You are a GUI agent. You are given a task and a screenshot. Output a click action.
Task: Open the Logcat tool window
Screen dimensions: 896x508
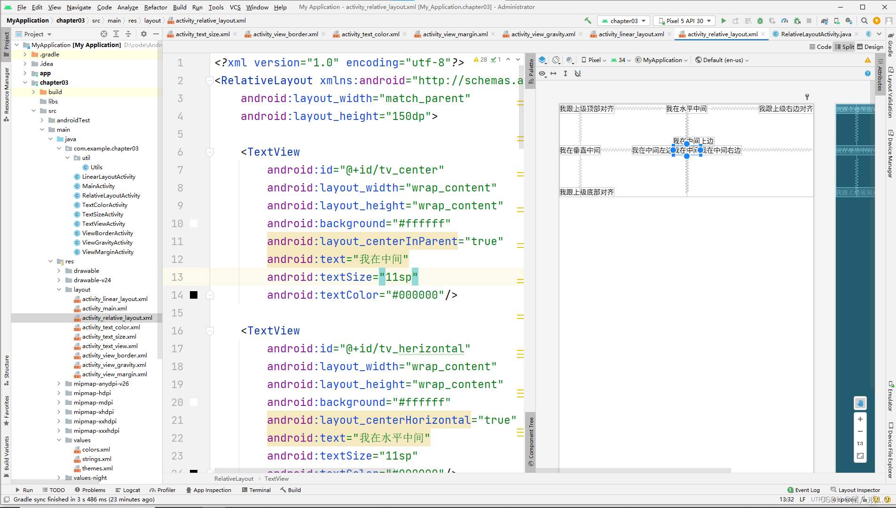coord(128,490)
